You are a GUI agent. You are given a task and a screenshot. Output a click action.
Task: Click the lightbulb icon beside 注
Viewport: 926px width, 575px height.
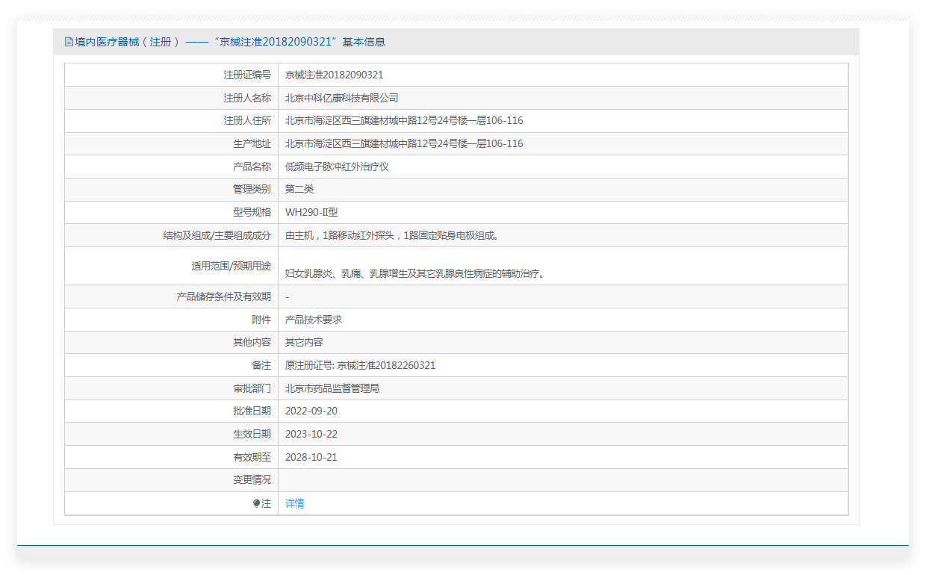[x=256, y=503]
